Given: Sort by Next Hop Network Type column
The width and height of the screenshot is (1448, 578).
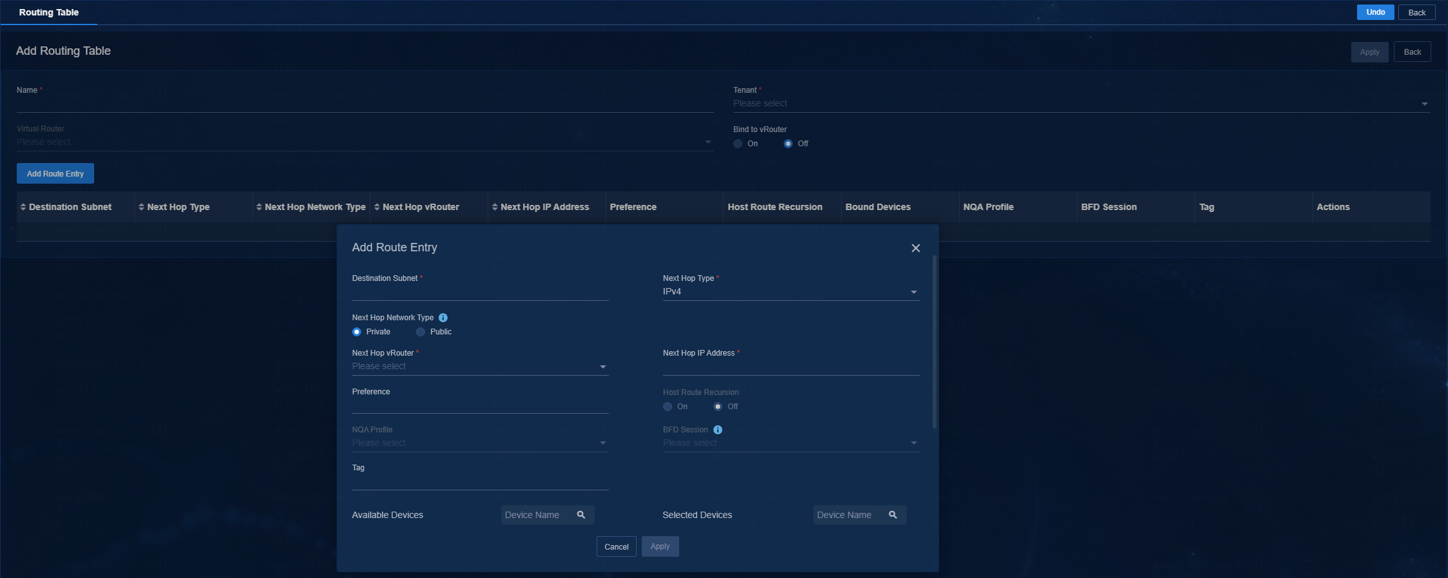Looking at the screenshot, I should pyautogui.click(x=259, y=207).
